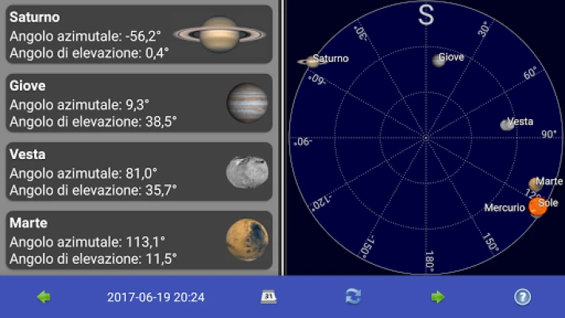Tap the Mars image in Marte card

[247, 240]
